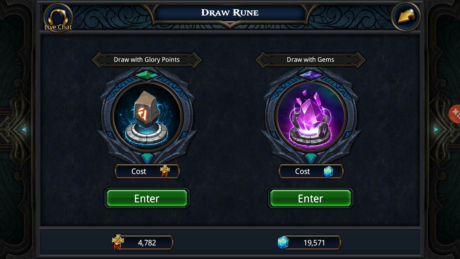Select the Draw with Glory Points banner

point(147,60)
